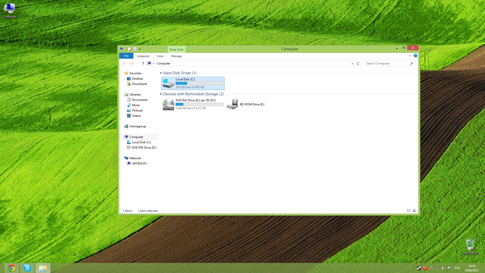
Task: Collapse Hard Disk Drives group
Action: (x=161, y=73)
